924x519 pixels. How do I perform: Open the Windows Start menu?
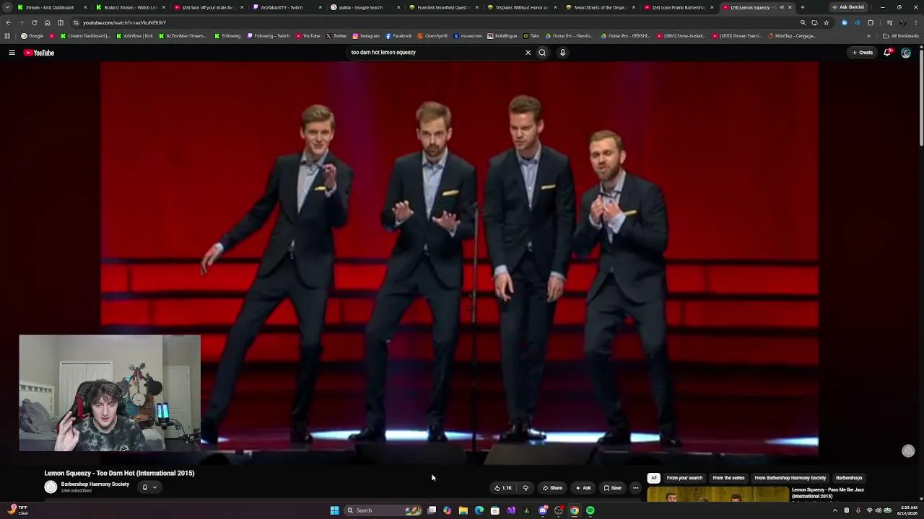(334, 510)
